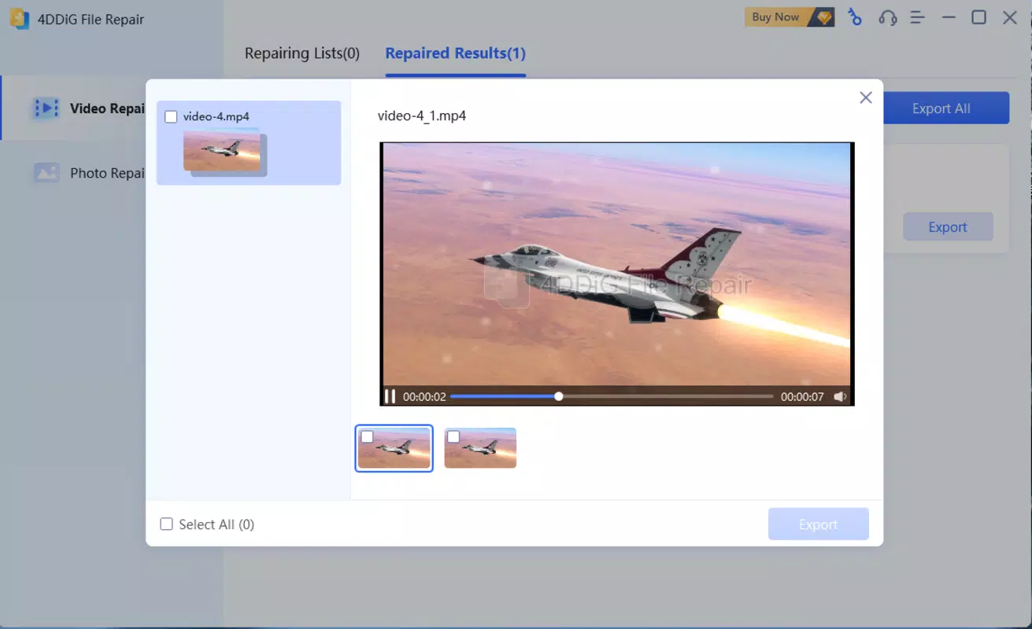
Task: Open the headset support icon
Action: tap(888, 17)
